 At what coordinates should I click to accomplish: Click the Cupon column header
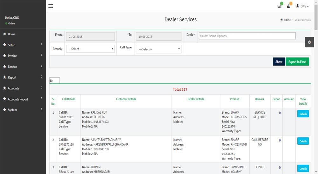[x=276, y=99]
